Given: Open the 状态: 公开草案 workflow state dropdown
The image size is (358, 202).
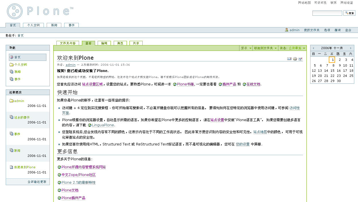Looking at the screenshot, I should [292, 48].
